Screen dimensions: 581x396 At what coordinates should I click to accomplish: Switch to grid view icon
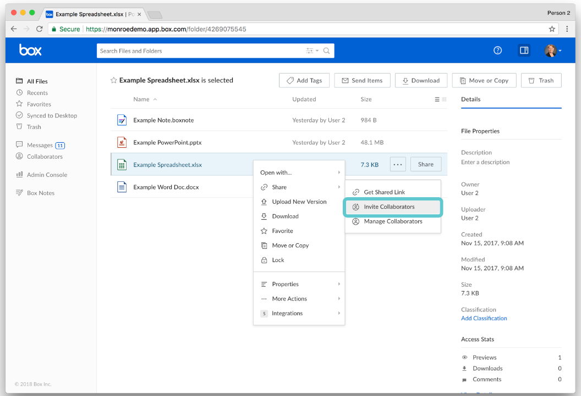444,99
